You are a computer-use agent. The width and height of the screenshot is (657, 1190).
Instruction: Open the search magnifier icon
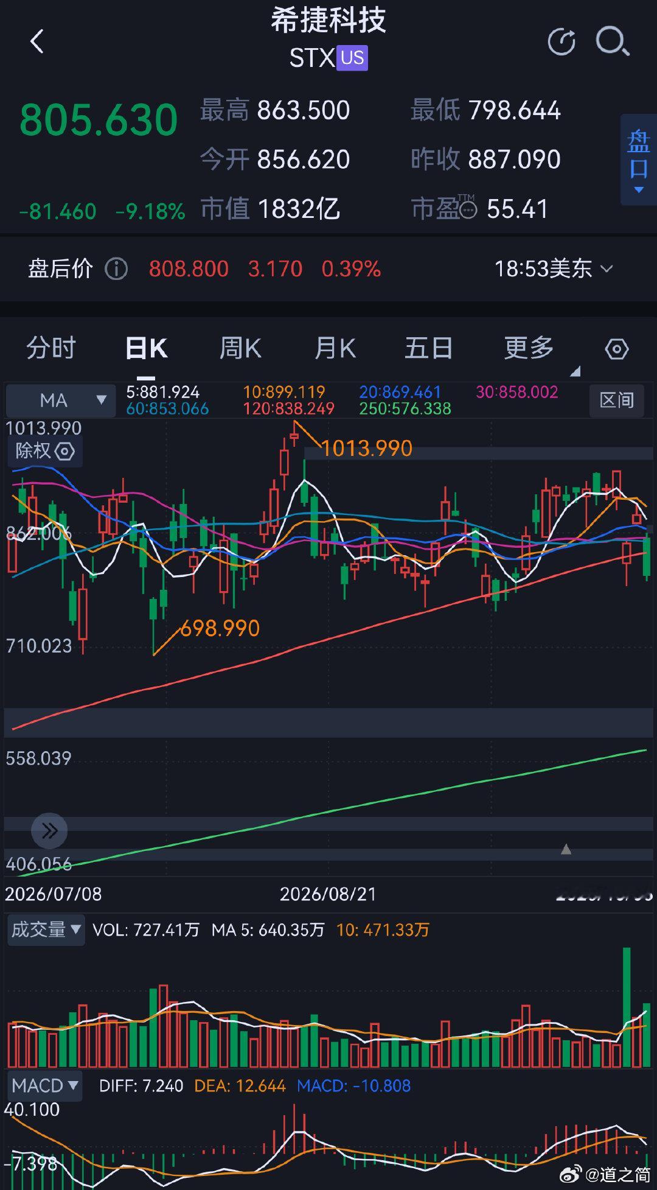click(x=612, y=42)
